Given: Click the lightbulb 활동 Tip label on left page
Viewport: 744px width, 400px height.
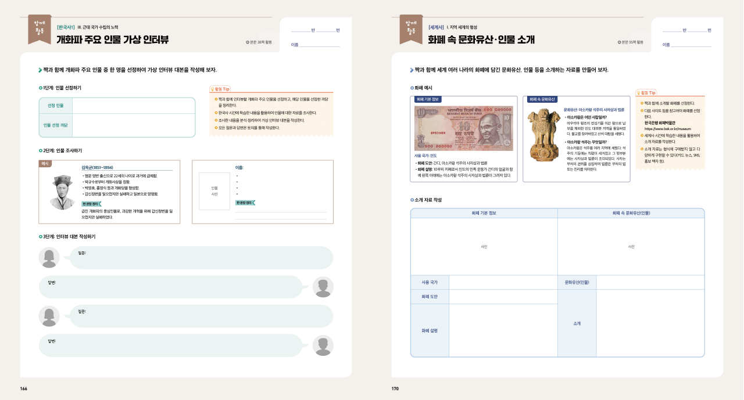Looking at the screenshot, I should [x=220, y=89].
